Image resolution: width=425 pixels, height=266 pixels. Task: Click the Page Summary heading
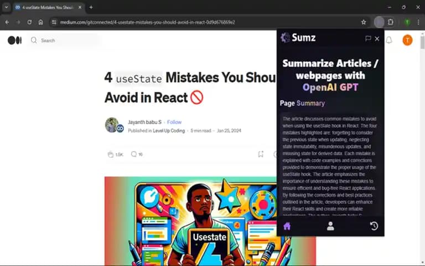[x=302, y=104]
